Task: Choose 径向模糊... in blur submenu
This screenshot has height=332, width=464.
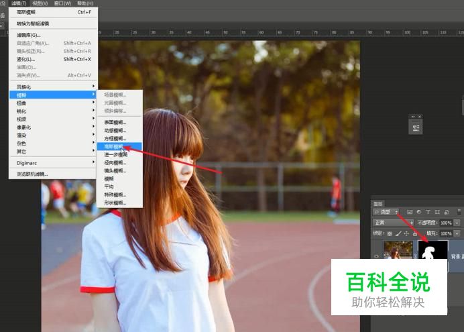Action: [x=119, y=162]
